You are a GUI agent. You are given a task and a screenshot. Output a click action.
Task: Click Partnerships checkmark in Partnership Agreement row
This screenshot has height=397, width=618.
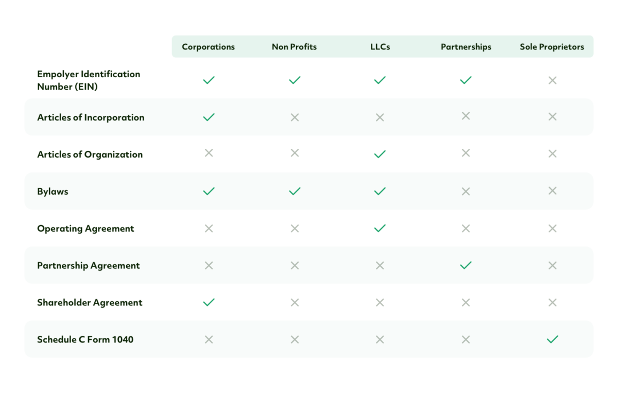click(x=466, y=265)
